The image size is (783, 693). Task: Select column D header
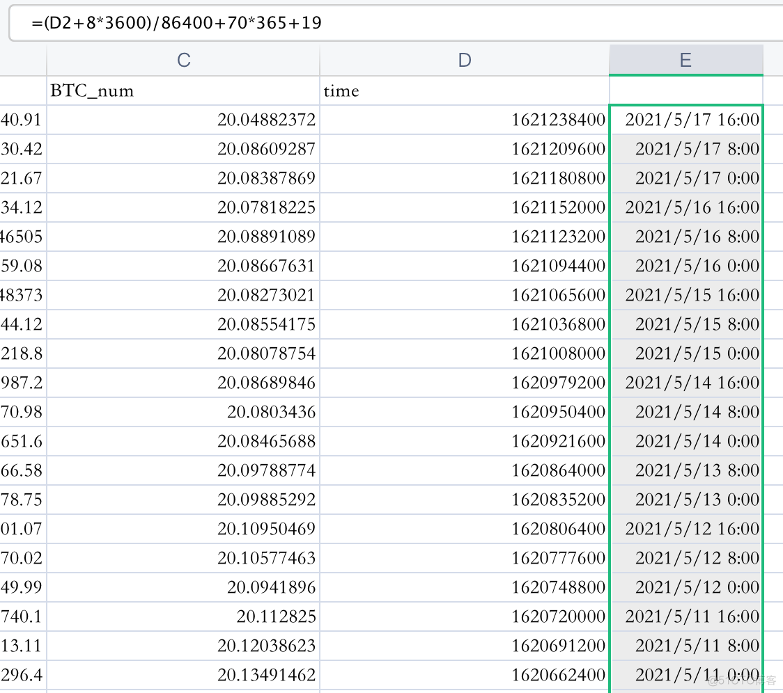[x=465, y=61]
